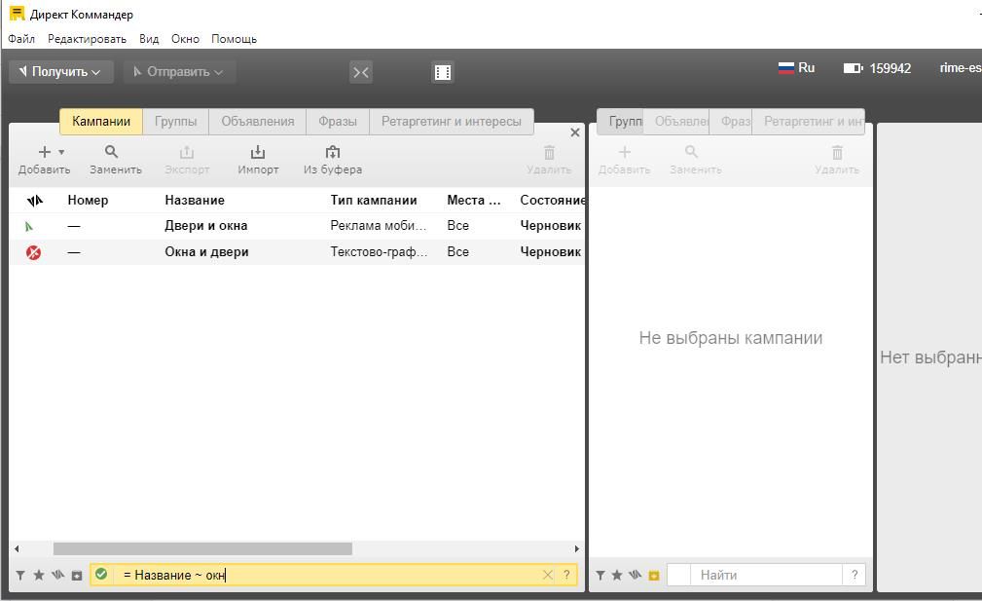Switch to the Фразы tab in left panel

(x=338, y=122)
